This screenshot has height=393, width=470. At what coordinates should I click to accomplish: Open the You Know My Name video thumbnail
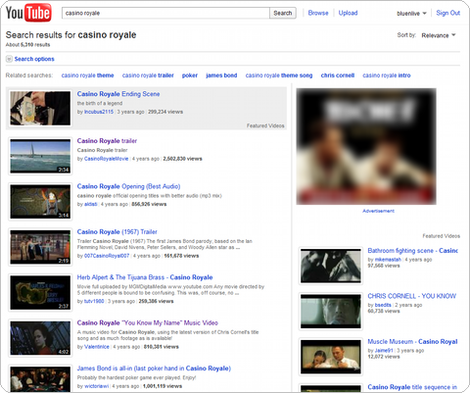click(x=40, y=338)
